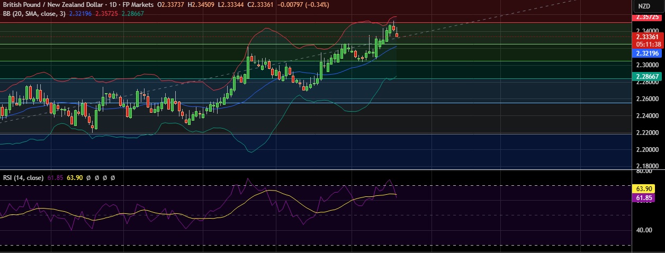
Task: Click the purple 61.85 label on RSI axis
Action: click(648, 198)
